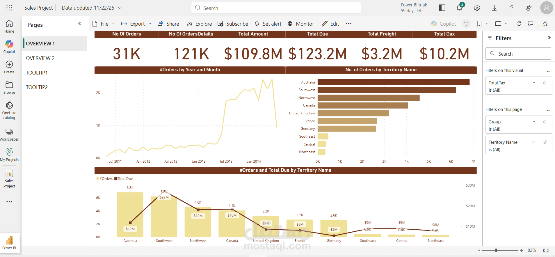Switch to the TOOLTIP1 page
Image resolution: width=555 pixels, height=257 pixels.
pyautogui.click(x=54, y=72)
